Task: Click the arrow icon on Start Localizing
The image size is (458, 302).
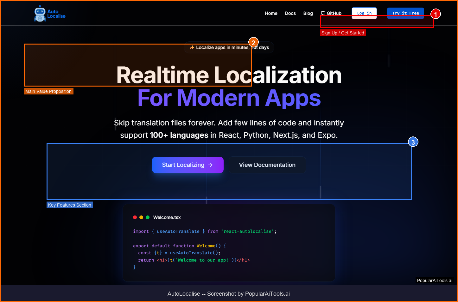Action: click(211, 165)
